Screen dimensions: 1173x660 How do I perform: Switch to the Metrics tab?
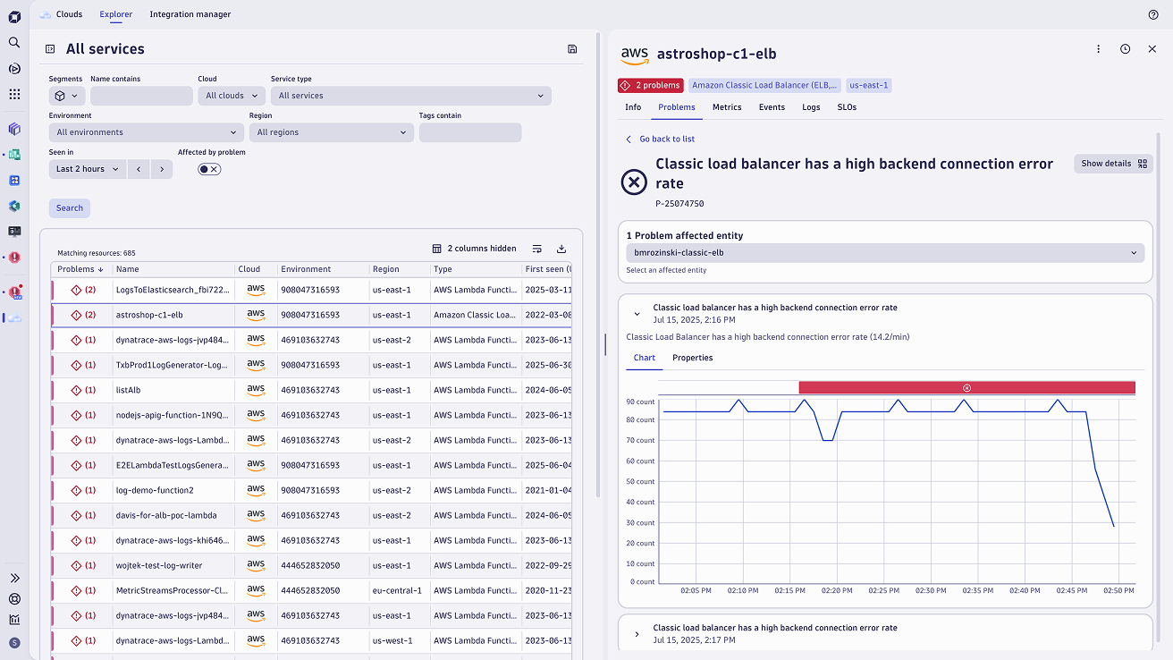click(726, 107)
